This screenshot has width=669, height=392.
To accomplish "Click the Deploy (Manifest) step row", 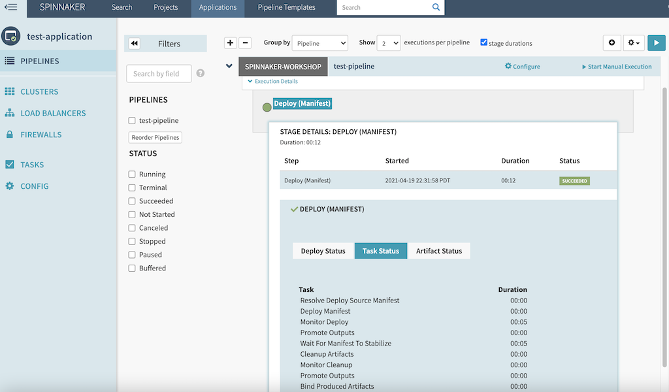I will (448, 180).
